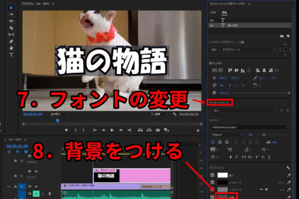The image size is (299, 199).
Task: Step forward one frame
Action: point(121,130)
